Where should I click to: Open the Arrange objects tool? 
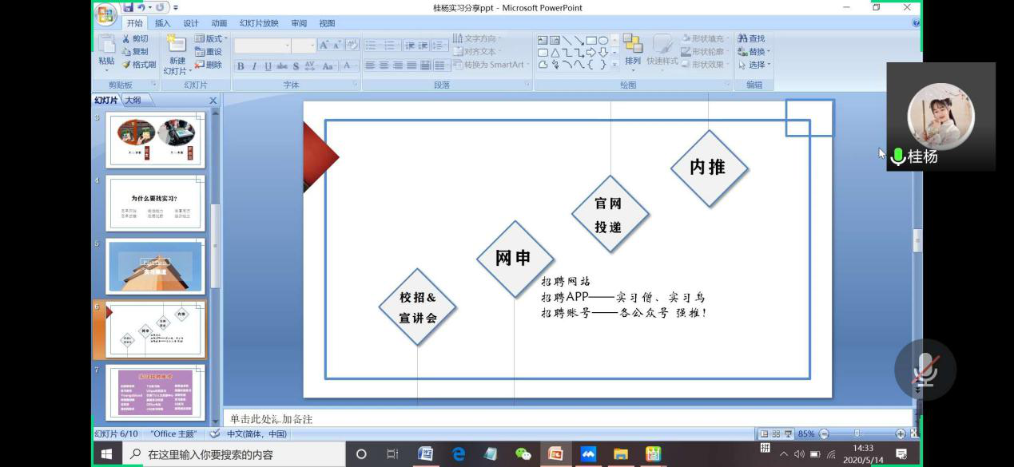[x=632, y=50]
